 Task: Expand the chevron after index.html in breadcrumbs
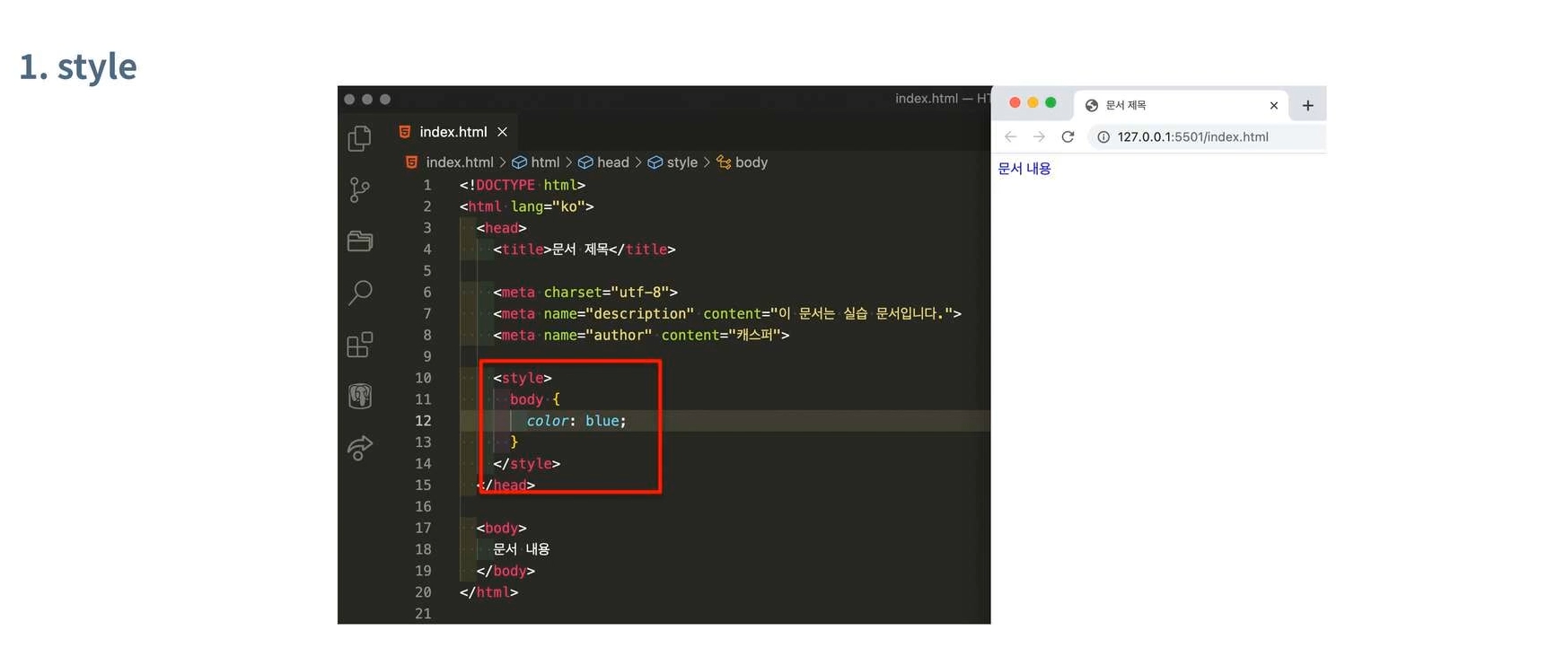503,162
